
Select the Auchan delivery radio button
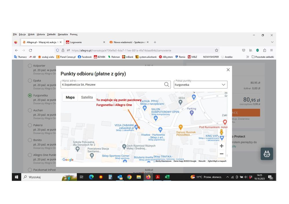point(30,110)
